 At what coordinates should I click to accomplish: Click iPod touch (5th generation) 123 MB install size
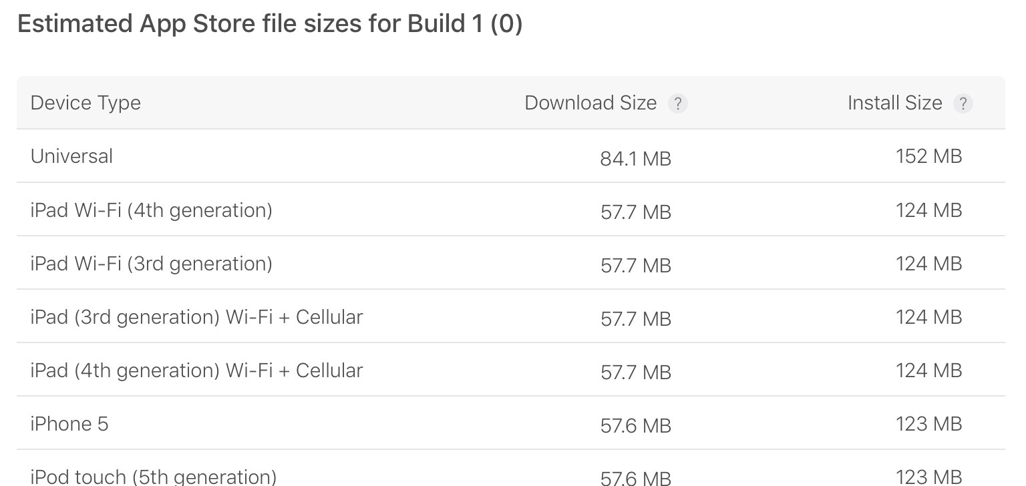click(x=928, y=477)
